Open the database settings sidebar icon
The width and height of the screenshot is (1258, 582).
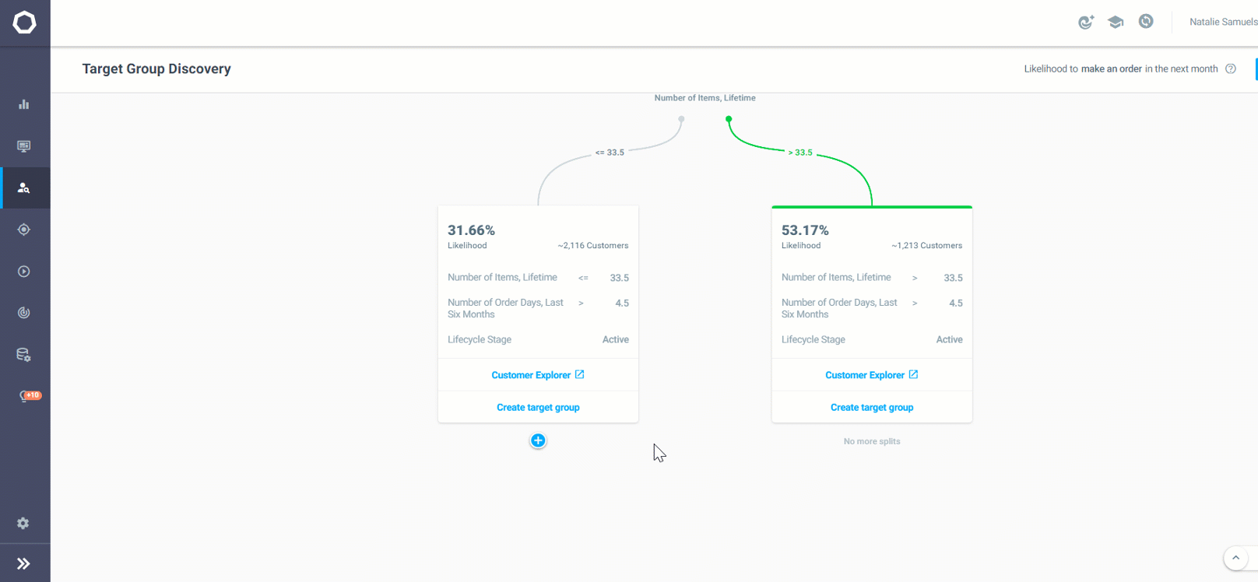(x=24, y=355)
